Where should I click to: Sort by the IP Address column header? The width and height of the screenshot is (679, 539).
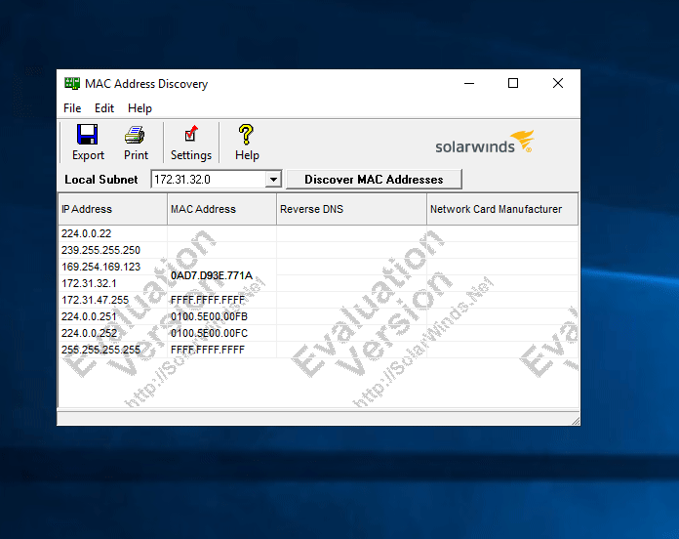[x=112, y=209]
